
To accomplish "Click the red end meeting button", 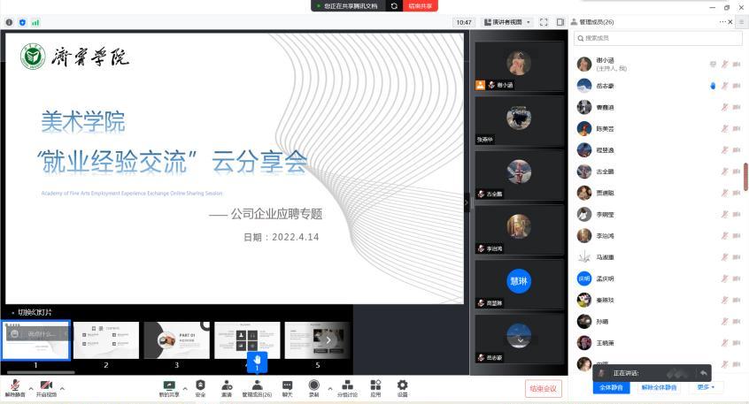I will (x=543, y=388).
